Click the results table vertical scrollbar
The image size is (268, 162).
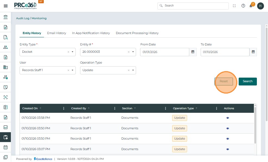coord(255,124)
